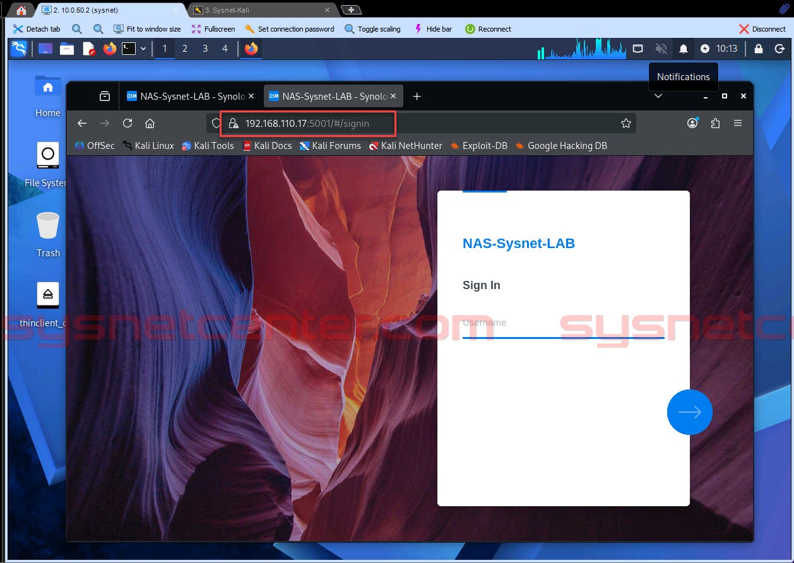Enter Fullscreen mode
Image resolution: width=794 pixels, height=563 pixels.
213,29
